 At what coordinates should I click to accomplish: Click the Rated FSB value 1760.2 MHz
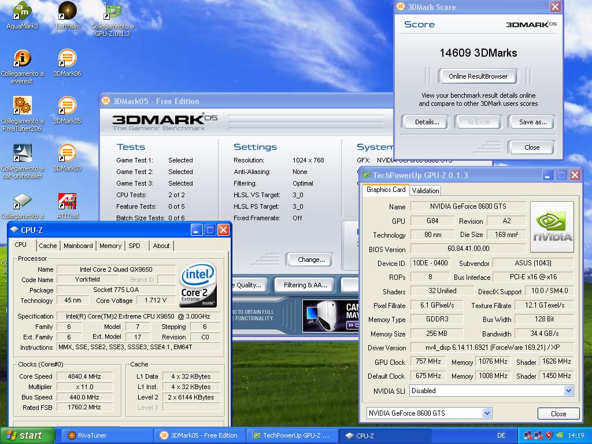(x=84, y=408)
